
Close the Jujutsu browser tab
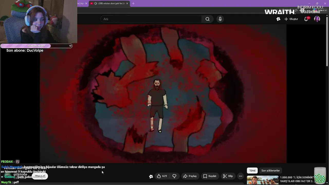click(86, 3)
